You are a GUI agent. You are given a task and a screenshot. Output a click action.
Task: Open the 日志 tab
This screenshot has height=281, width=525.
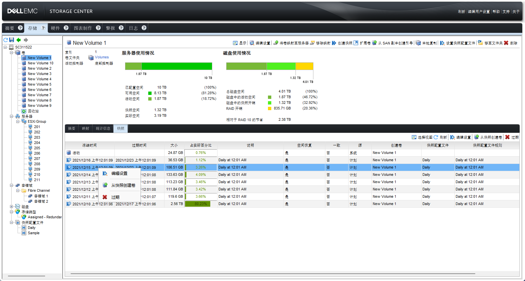(x=133, y=28)
